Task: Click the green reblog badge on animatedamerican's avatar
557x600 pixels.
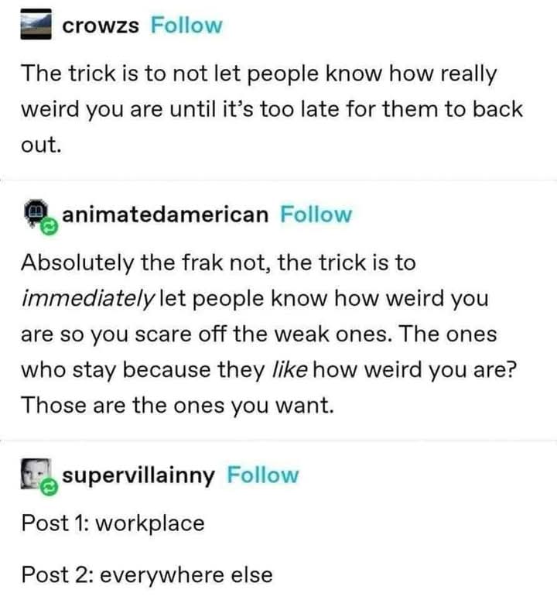Action: coord(50,228)
